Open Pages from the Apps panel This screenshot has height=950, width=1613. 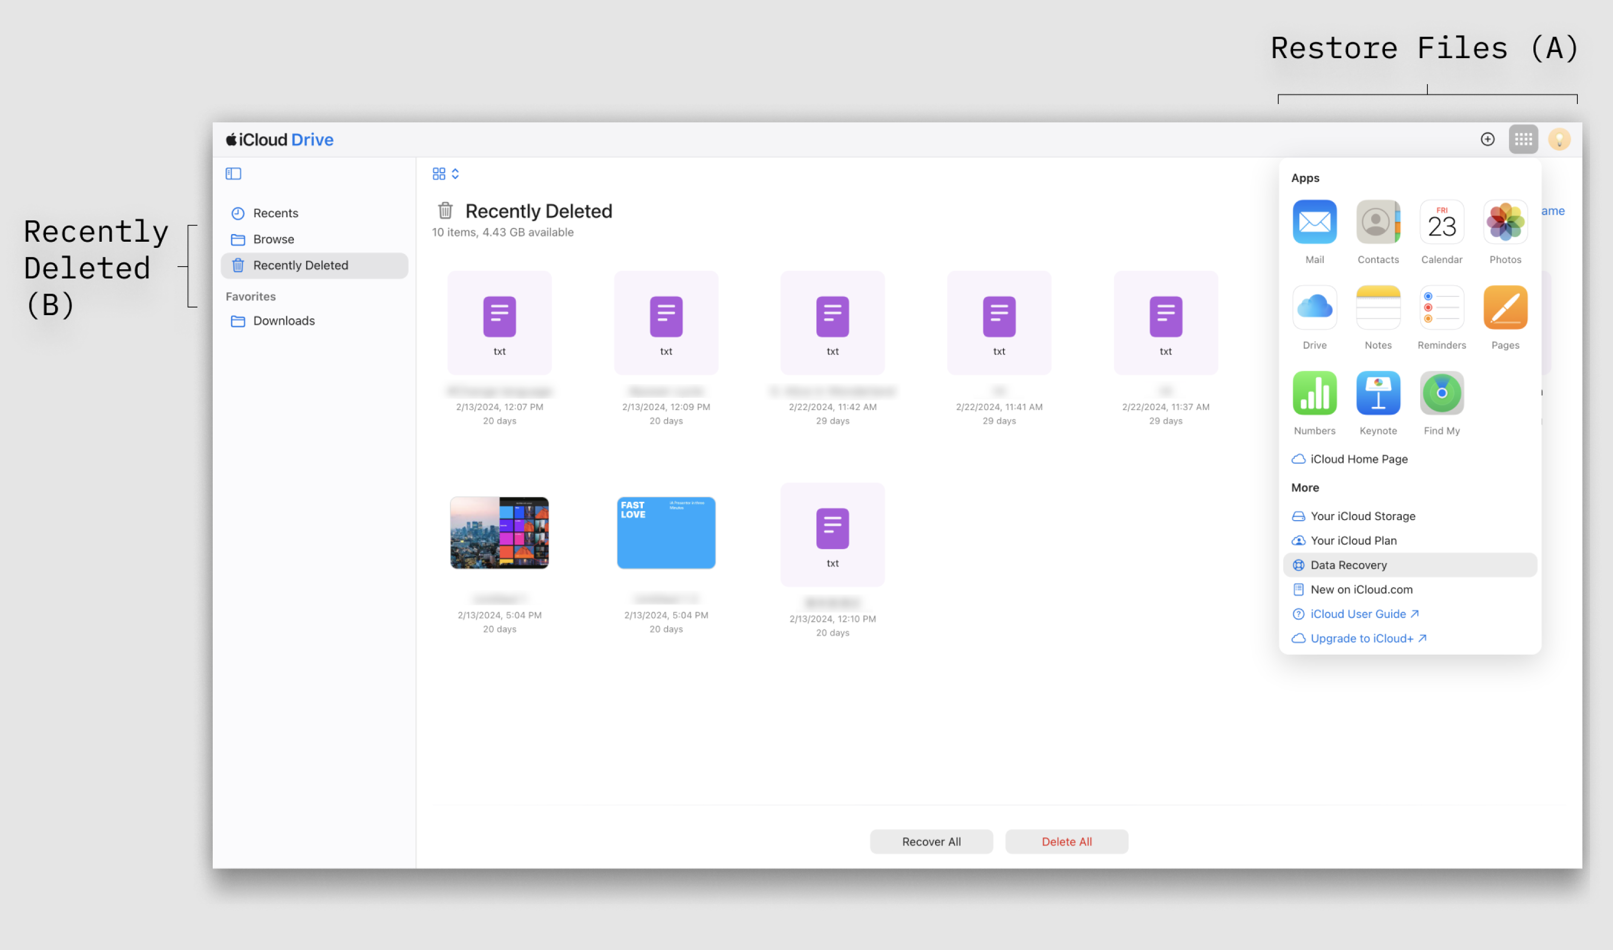(1505, 308)
